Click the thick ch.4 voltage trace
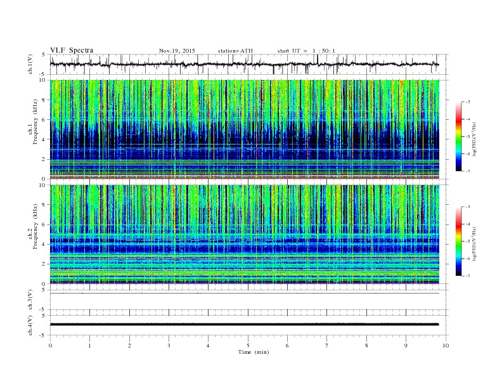This screenshot has width=502, height=388. 245,325
